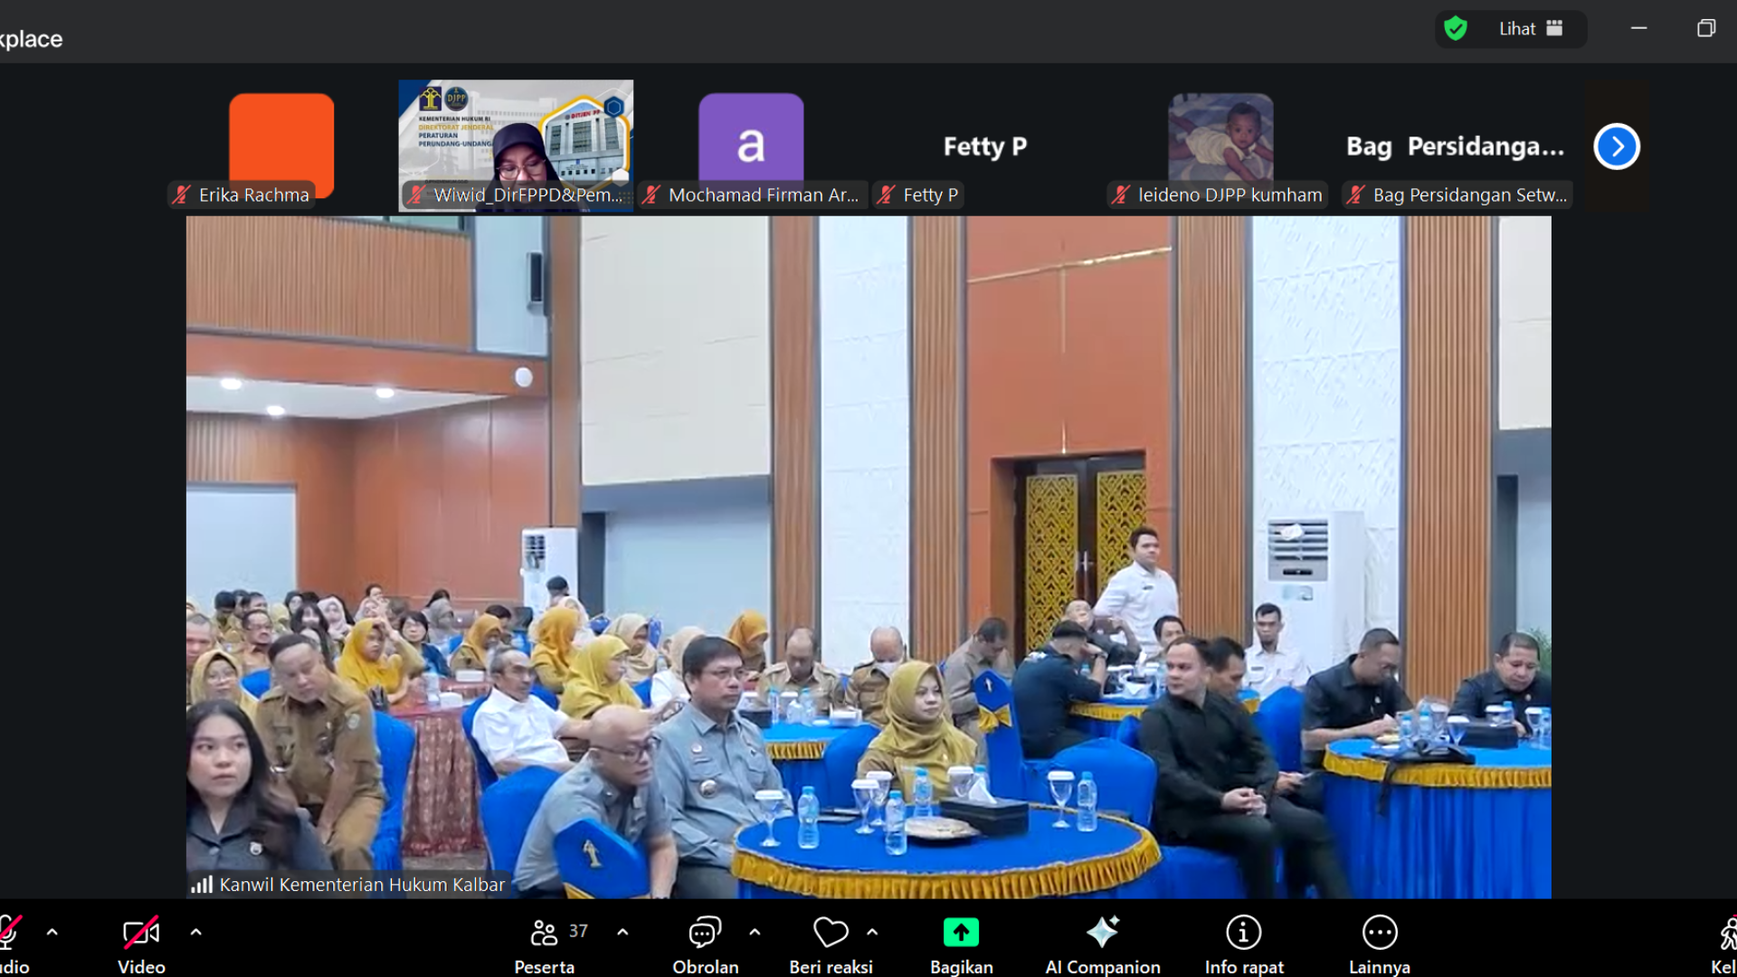Open the Lainnya more options menu
The width and height of the screenshot is (1737, 977).
(1379, 933)
